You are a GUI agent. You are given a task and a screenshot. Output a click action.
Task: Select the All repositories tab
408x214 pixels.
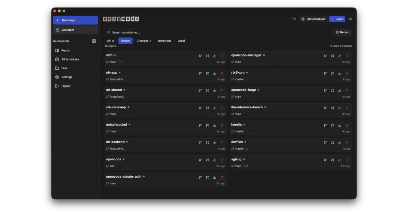pos(111,41)
